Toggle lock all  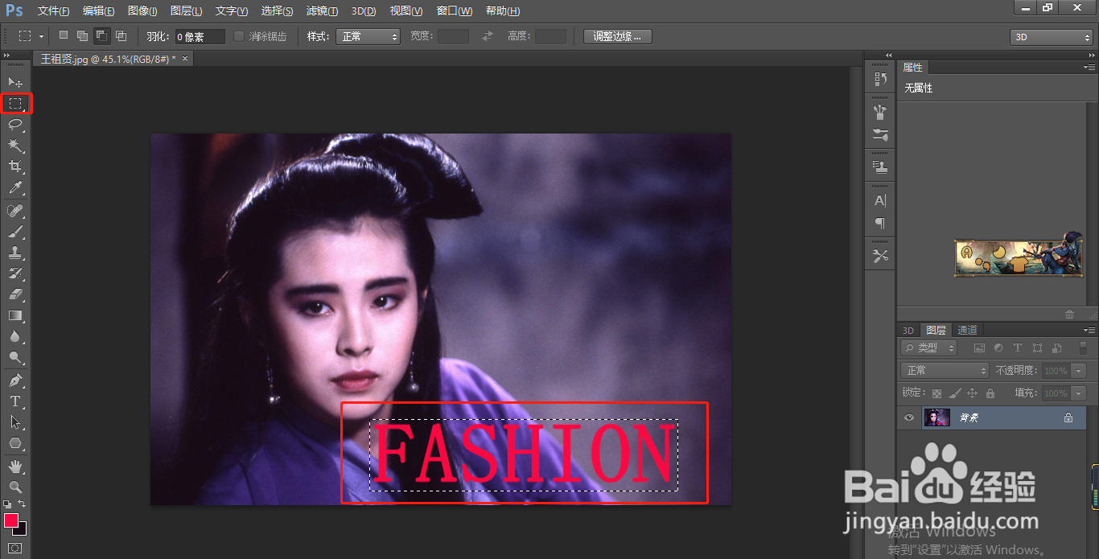click(x=990, y=393)
